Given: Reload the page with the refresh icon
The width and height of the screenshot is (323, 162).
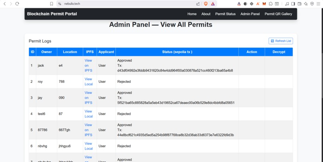Looking at the screenshot, I should pyautogui.click(x=17, y=4).
